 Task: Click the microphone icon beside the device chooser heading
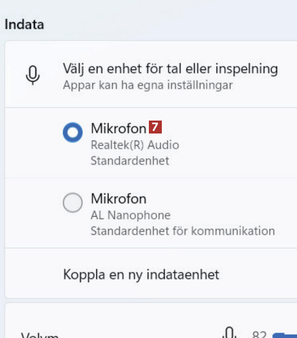tap(33, 76)
